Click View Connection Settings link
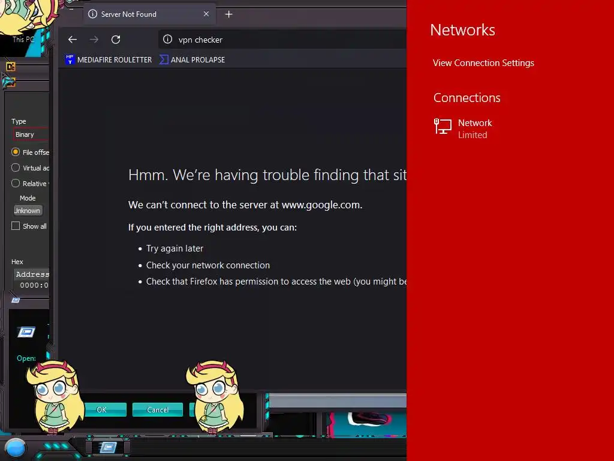 [483, 62]
